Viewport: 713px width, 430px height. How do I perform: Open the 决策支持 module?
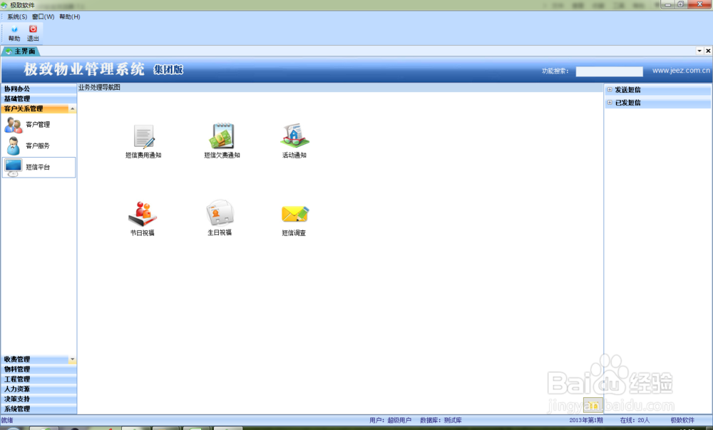(x=39, y=399)
